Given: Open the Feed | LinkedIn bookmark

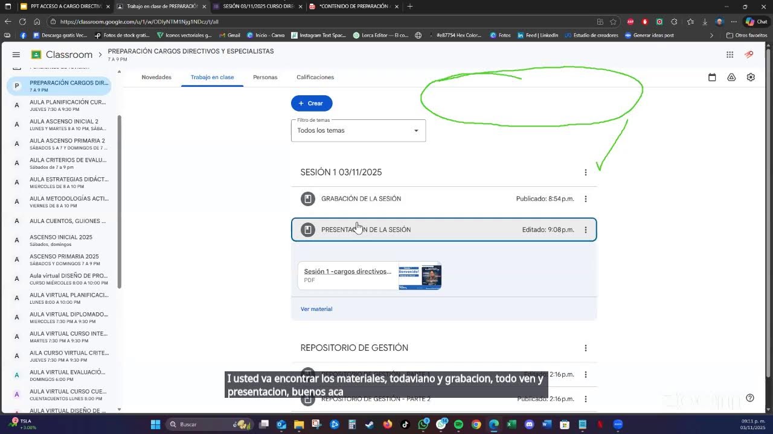Looking at the screenshot, I should pyautogui.click(x=537, y=35).
